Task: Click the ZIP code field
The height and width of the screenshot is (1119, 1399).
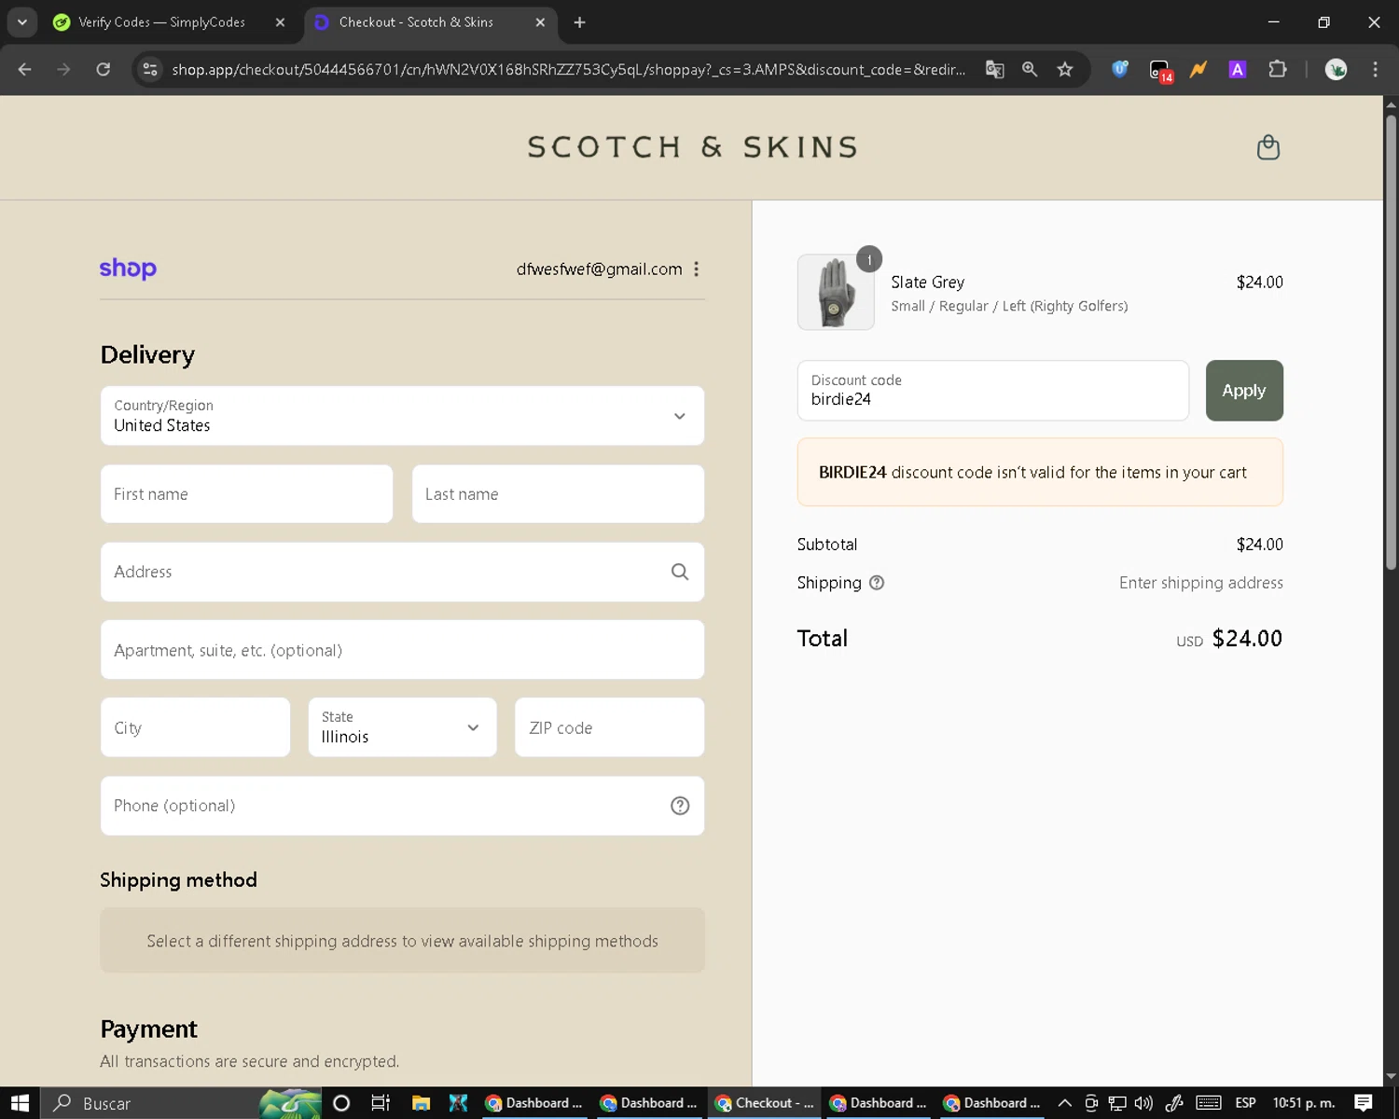Action: (609, 727)
